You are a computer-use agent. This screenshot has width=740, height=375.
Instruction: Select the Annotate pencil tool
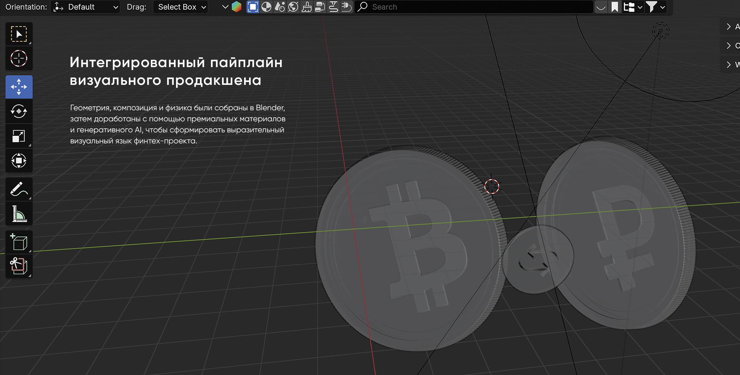click(x=19, y=189)
